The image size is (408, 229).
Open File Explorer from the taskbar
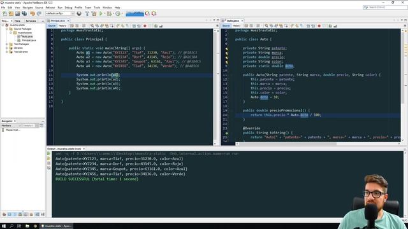tap(27, 226)
